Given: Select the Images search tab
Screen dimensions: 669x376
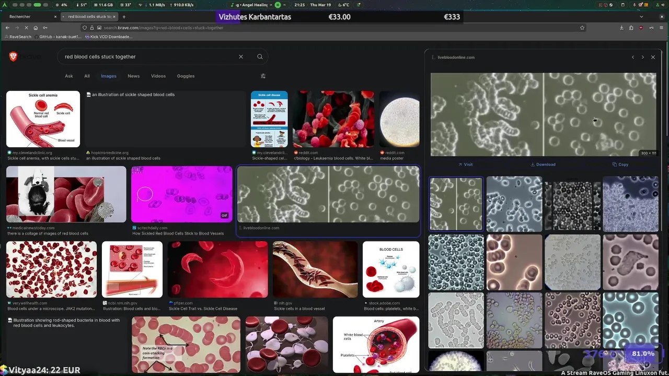Looking at the screenshot, I should 109,76.
